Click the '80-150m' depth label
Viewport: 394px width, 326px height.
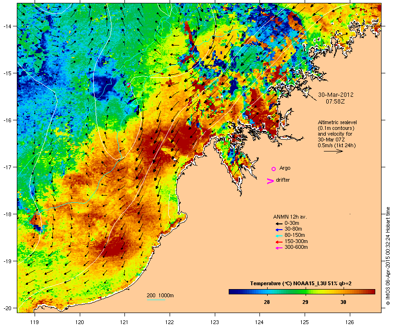tap(295, 235)
